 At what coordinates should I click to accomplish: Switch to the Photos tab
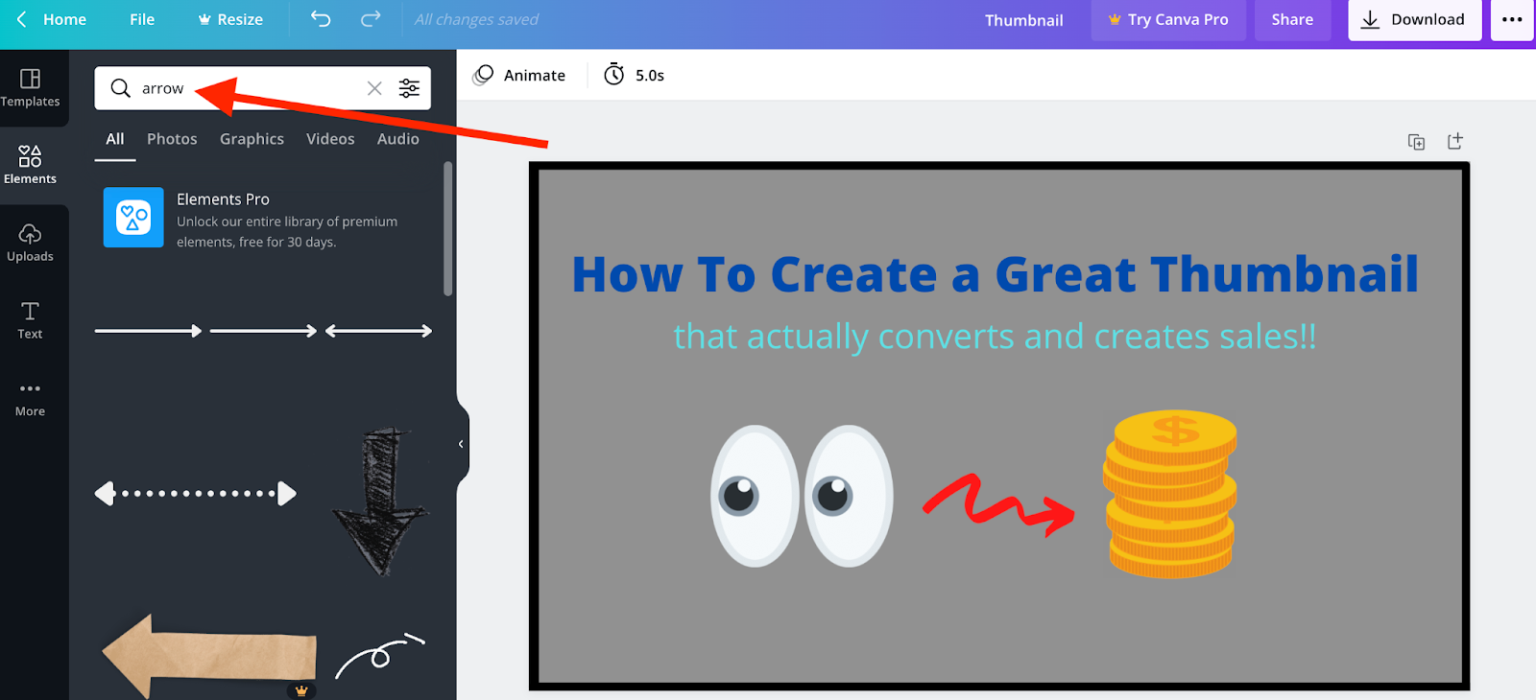click(172, 139)
